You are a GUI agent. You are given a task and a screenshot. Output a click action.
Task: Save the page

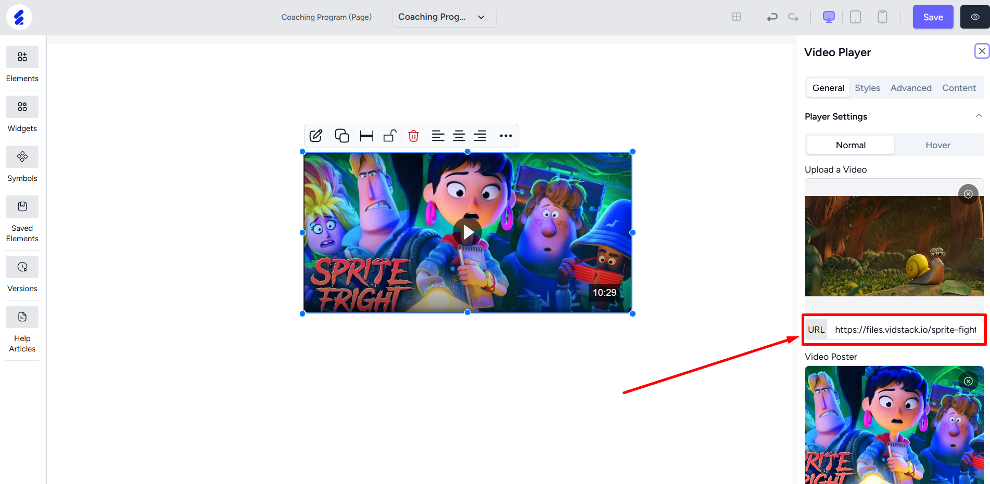coord(933,17)
